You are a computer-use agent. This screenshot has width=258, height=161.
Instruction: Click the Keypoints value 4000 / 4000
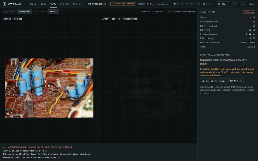click(248, 42)
